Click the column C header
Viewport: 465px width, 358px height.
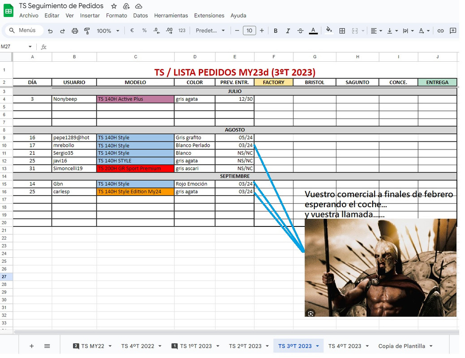[x=136, y=56]
